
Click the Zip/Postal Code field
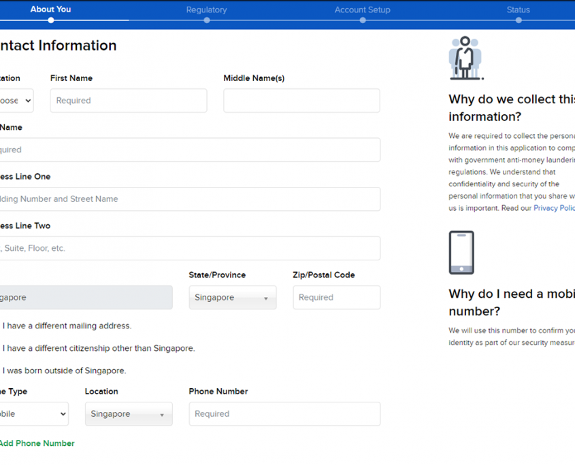coord(337,298)
